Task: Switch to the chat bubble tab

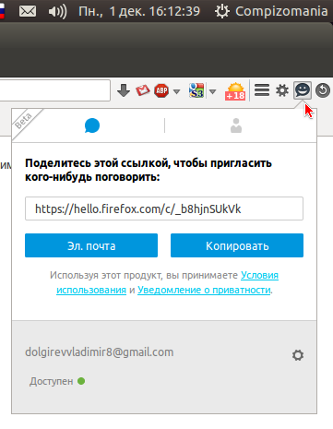Action: (92, 125)
